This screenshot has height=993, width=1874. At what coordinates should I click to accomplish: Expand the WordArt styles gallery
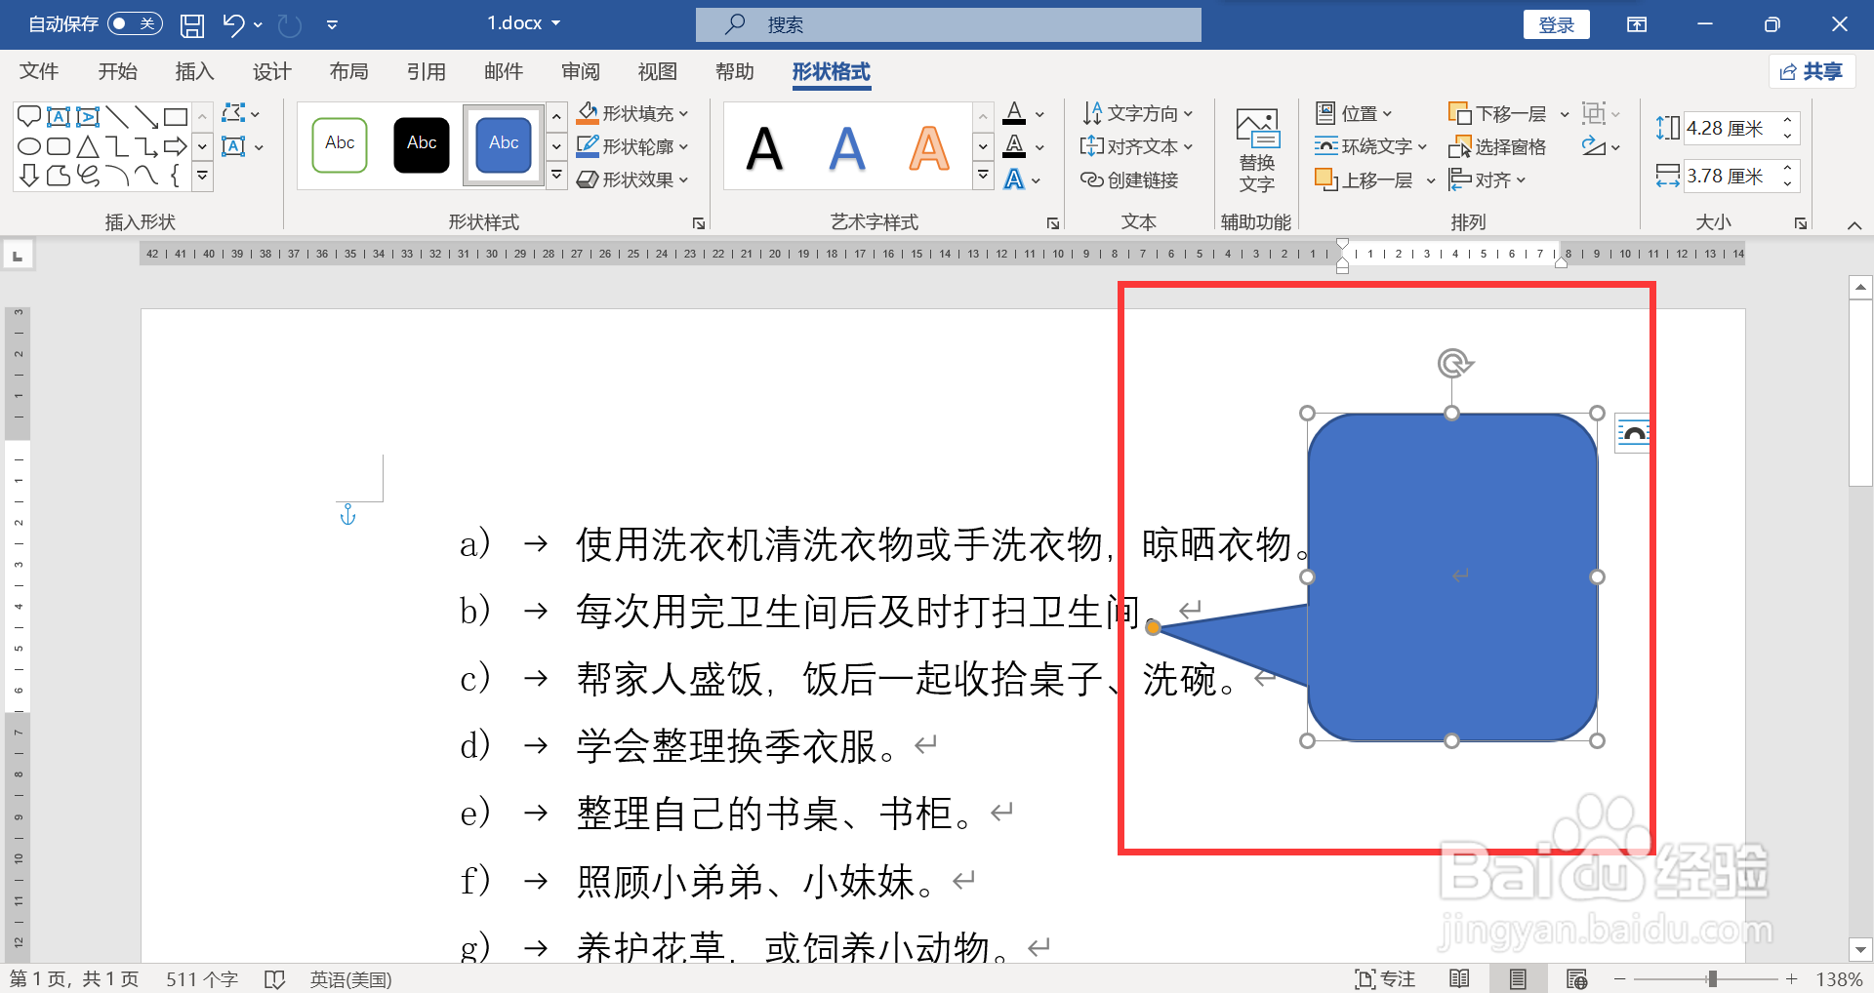click(983, 177)
